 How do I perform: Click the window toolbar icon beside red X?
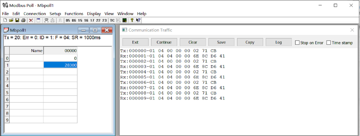coord(38,20)
